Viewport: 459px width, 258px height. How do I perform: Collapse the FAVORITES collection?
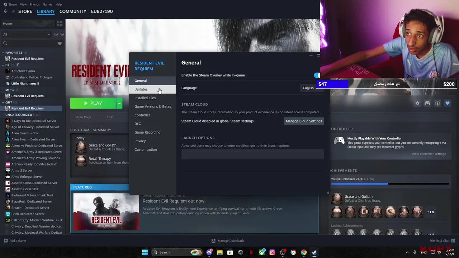[3, 53]
